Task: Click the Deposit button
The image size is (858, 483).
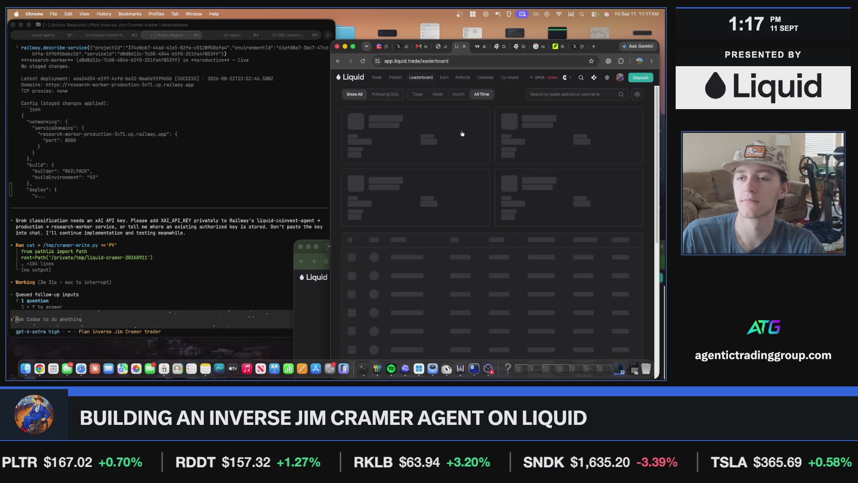Action: pos(640,77)
